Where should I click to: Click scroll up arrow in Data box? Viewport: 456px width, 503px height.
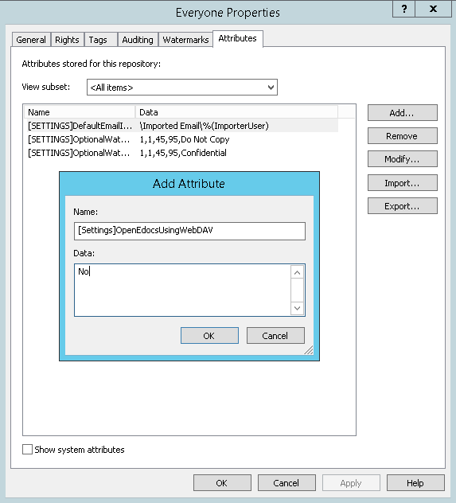pos(298,272)
